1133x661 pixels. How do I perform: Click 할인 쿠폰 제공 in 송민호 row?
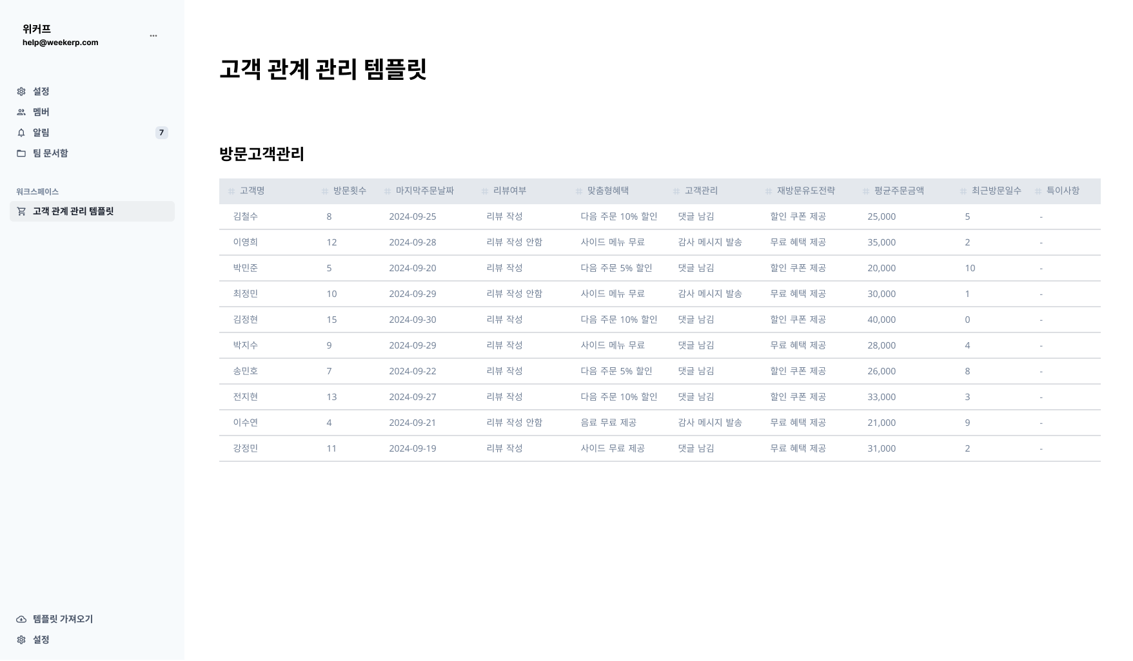click(798, 371)
